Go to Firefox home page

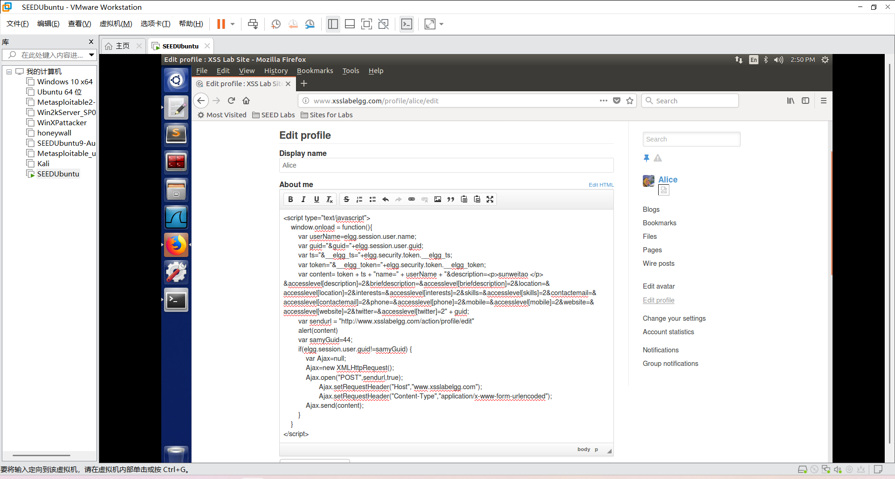point(246,101)
